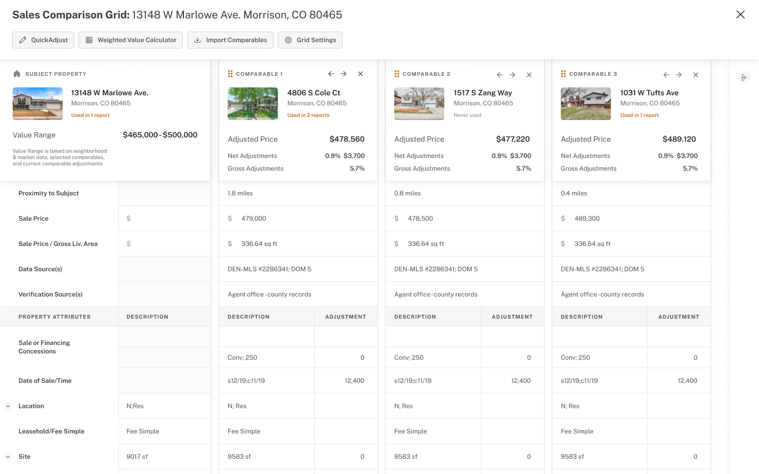
Task: Open the subject property photo thumbnail
Action: click(x=37, y=104)
